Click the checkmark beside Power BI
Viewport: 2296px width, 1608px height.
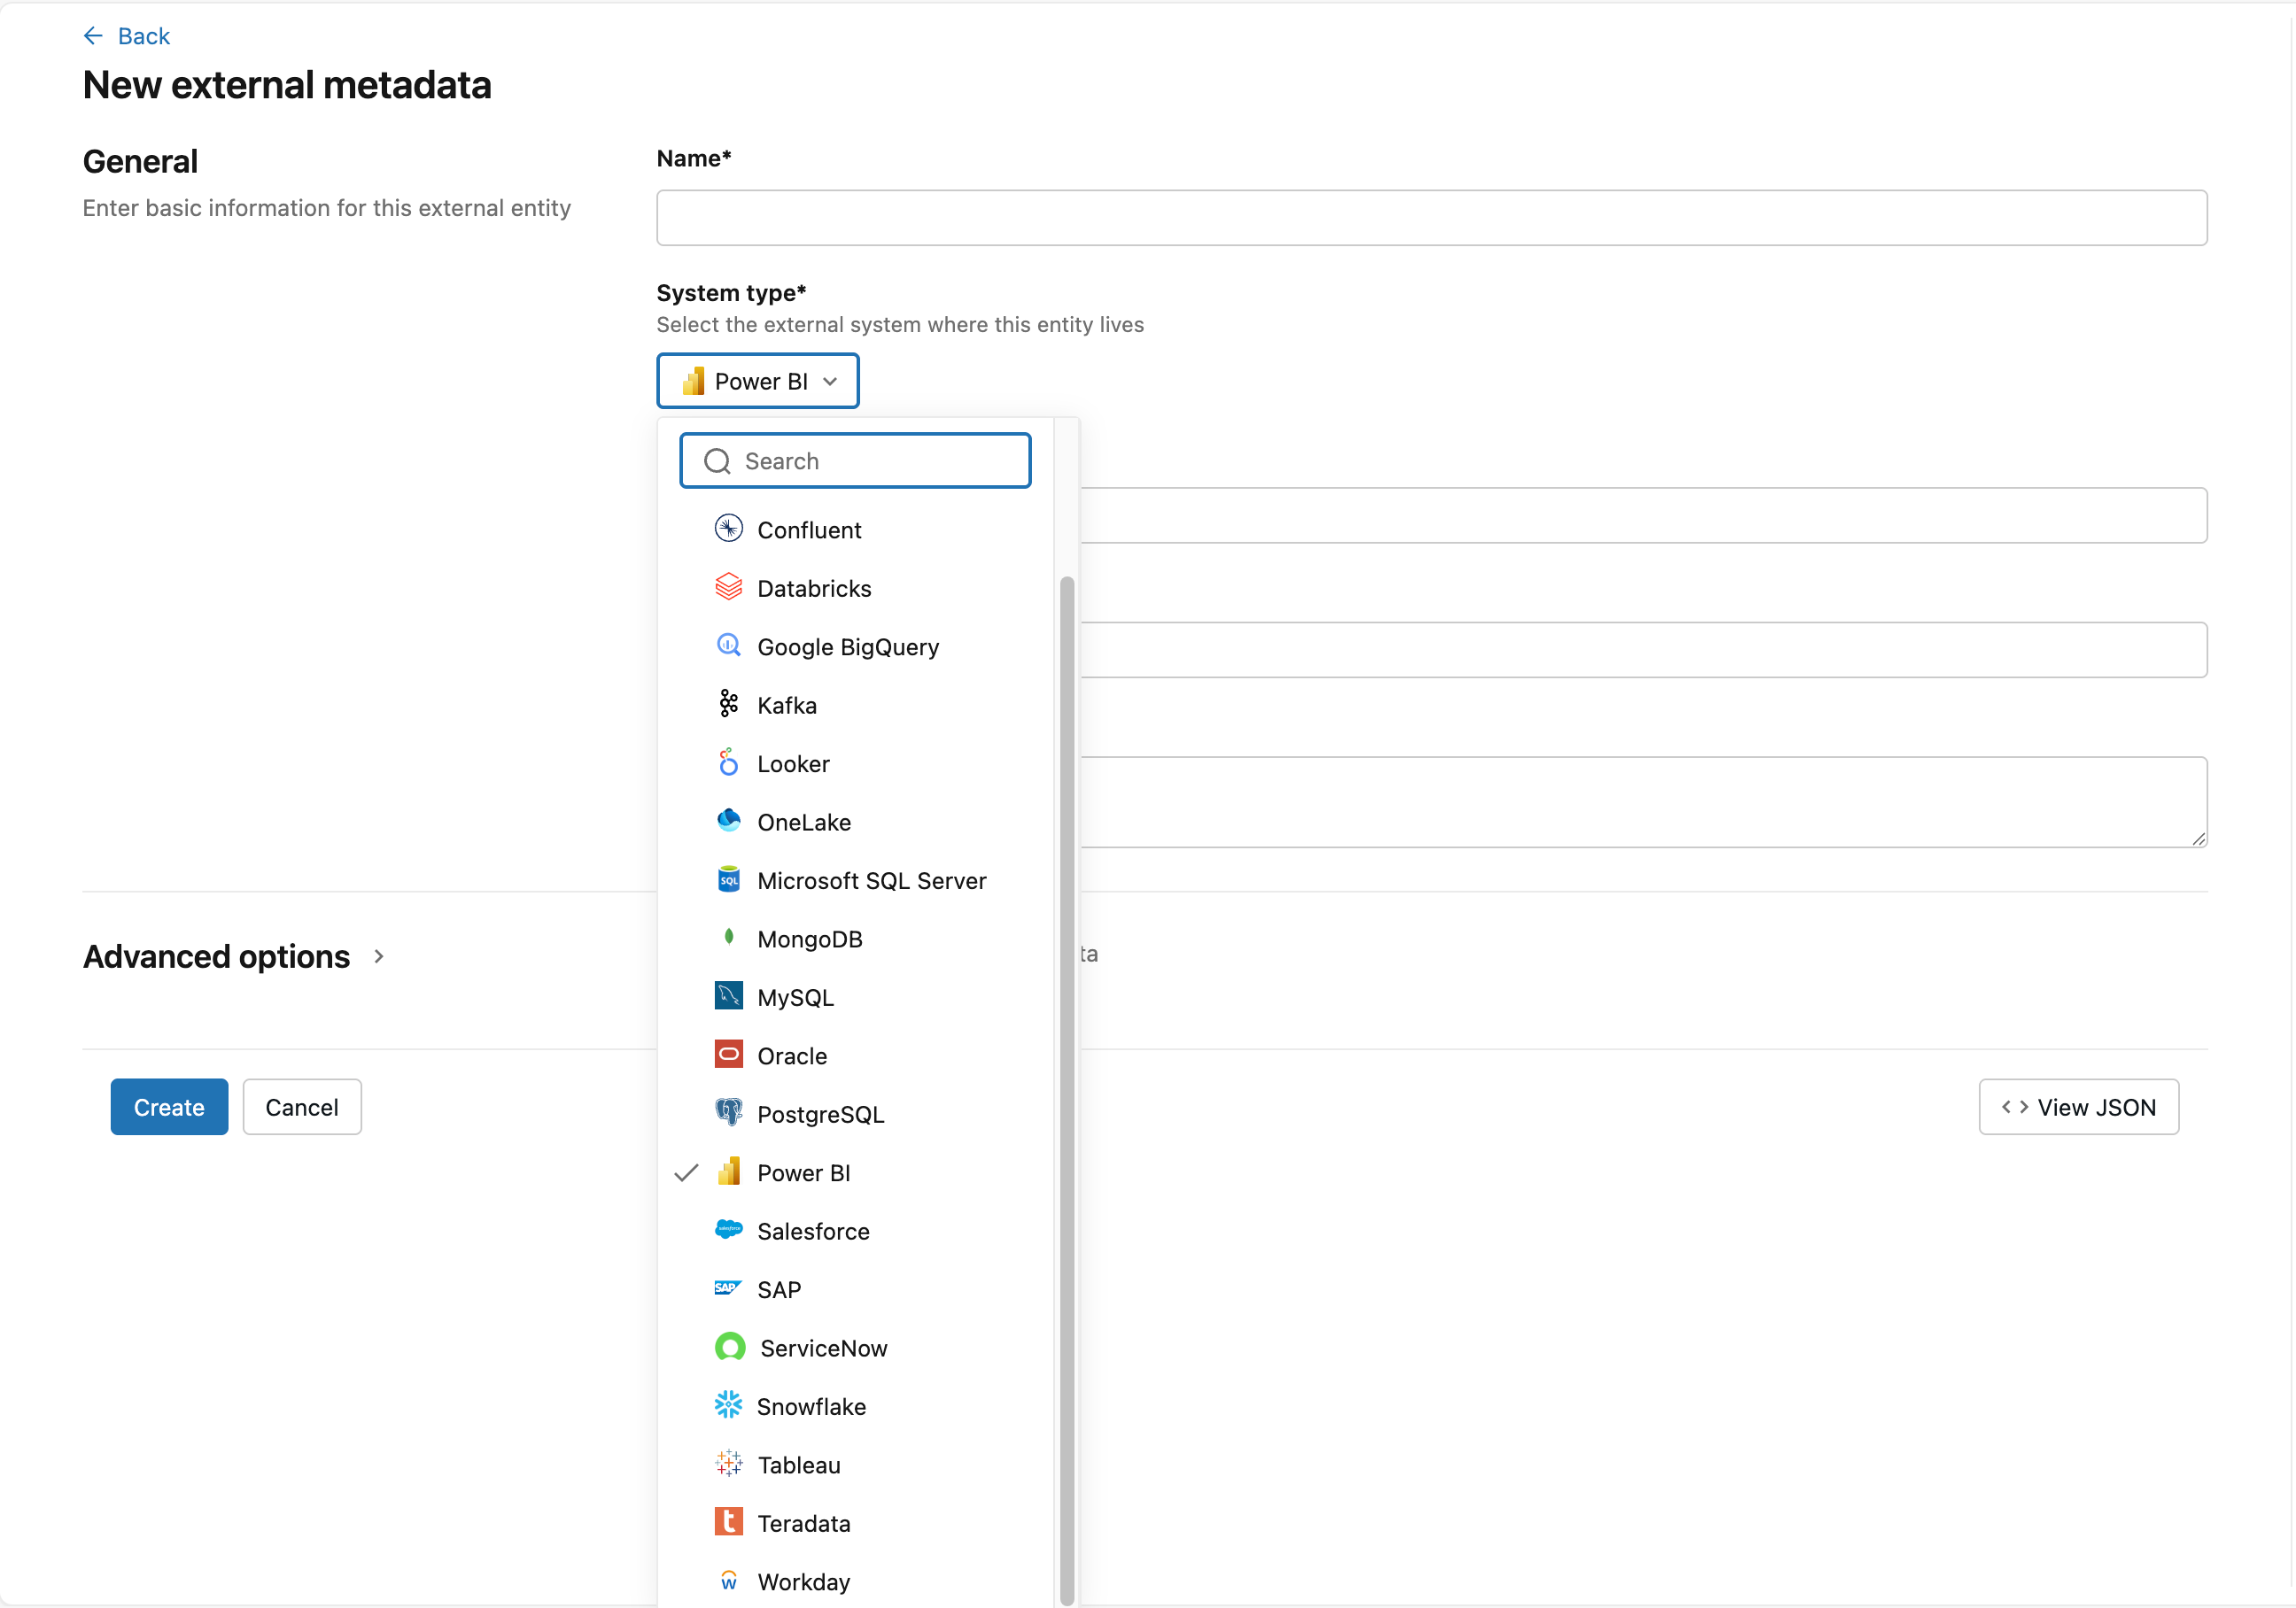pos(686,1172)
